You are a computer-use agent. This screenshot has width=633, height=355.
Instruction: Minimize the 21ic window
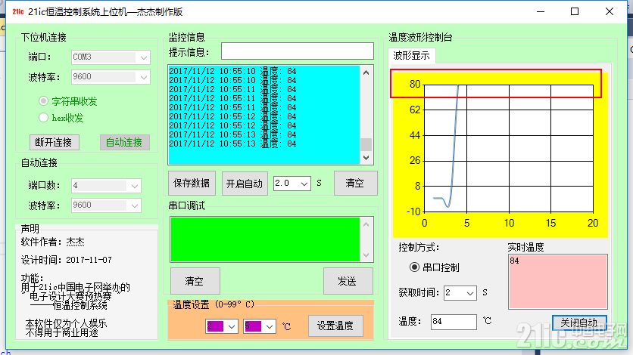541,11
